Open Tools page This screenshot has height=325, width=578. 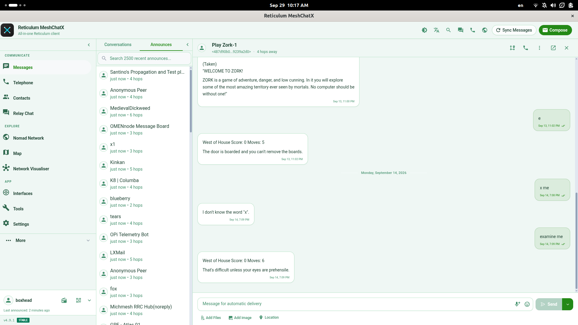(x=46, y=209)
